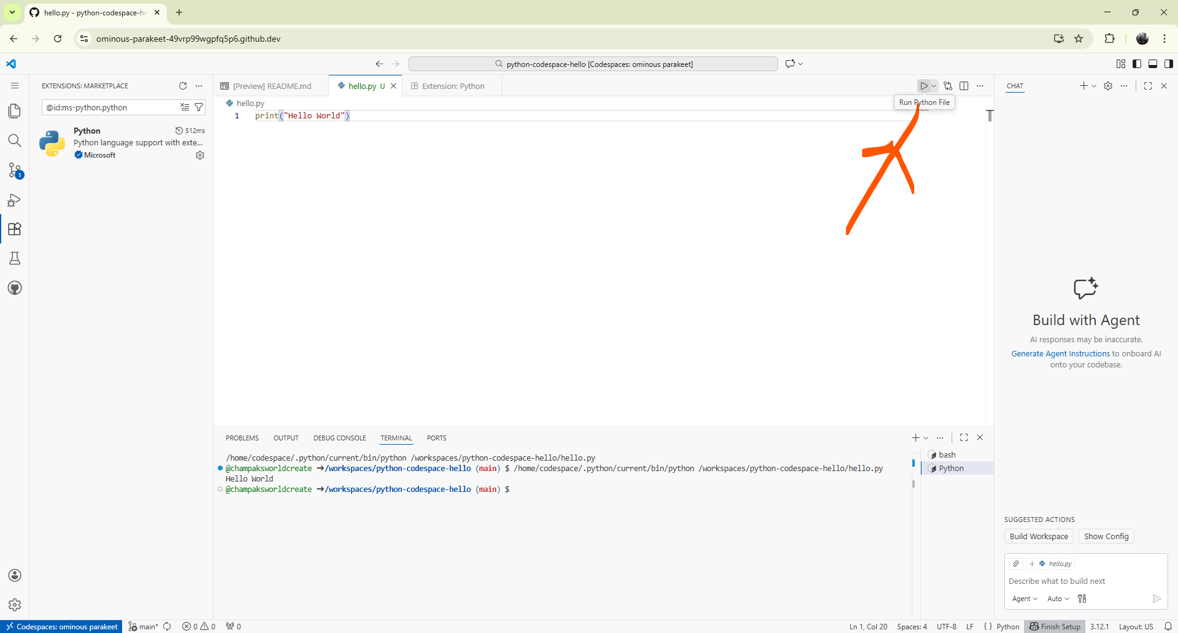The height and width of the screenshot is (633, 1178).
Task: Attach context with the paperclip icon
Action: (x=1016, y=564)
